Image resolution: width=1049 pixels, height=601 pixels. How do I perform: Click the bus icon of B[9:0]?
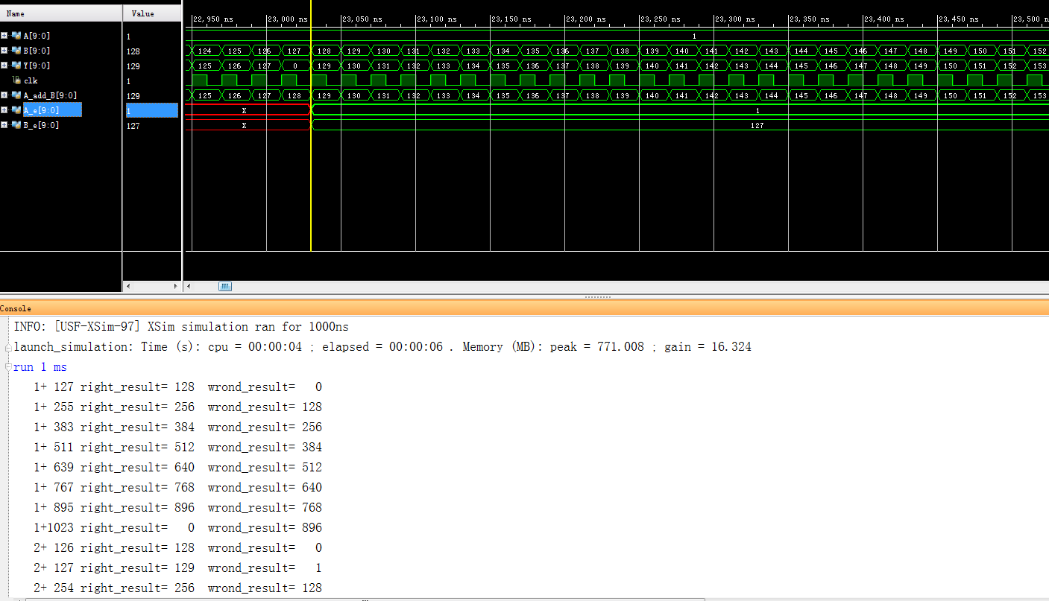click(16, 51)
